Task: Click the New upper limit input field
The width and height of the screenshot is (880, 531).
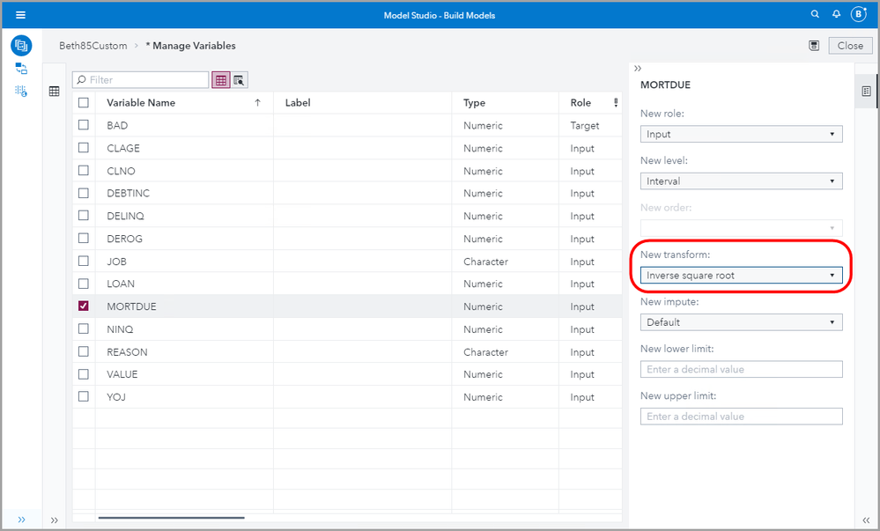Action: pyautogui.click(x=742, y=417)
